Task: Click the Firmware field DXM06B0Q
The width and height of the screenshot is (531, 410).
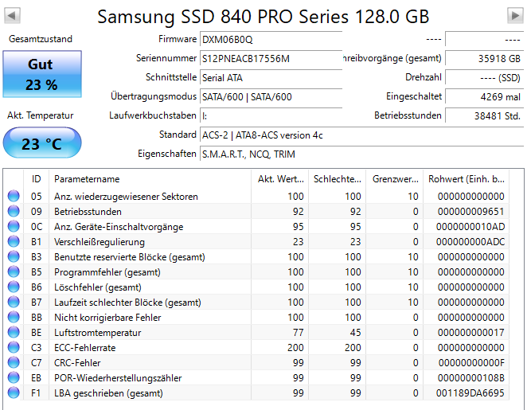Action: [x=271, y=40]
